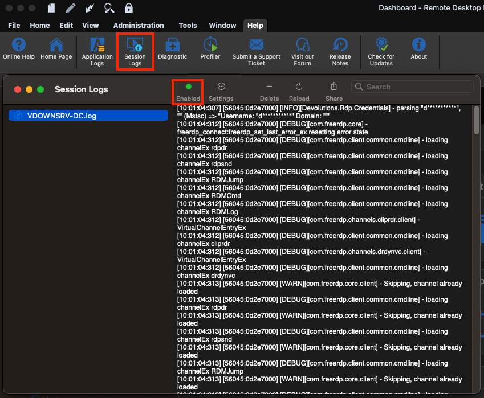Screen dimensions: 484x398
Task: Click the magnifier search icon in title bar
Action: pyautogui.click(x=109, y=8)
